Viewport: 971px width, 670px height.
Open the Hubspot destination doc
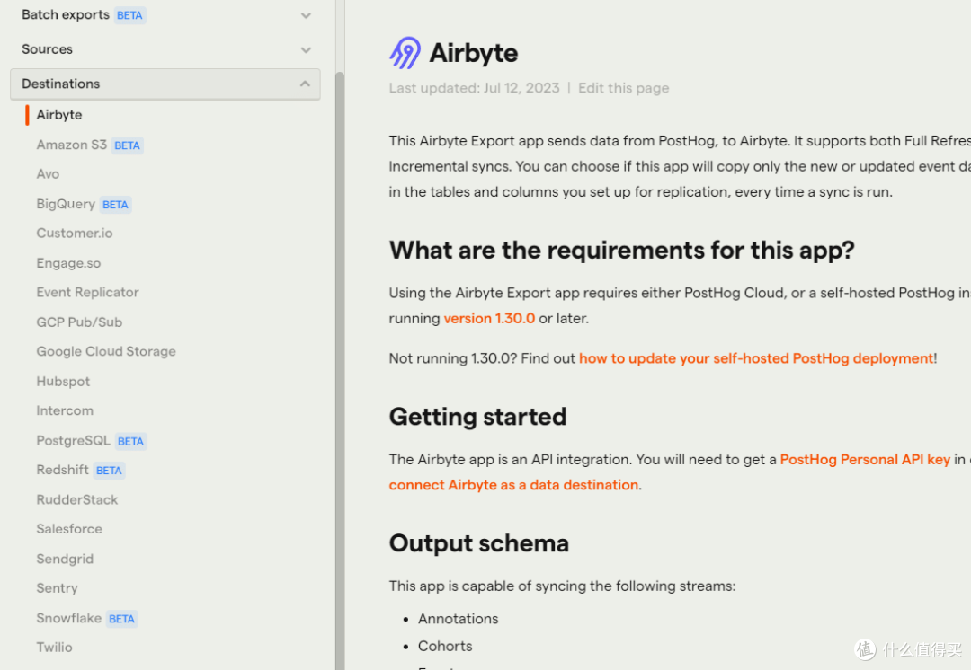(x=63, y=381)
